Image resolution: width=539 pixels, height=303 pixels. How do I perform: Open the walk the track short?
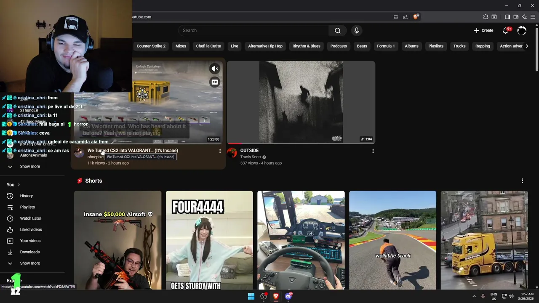(x=392, y=240)
